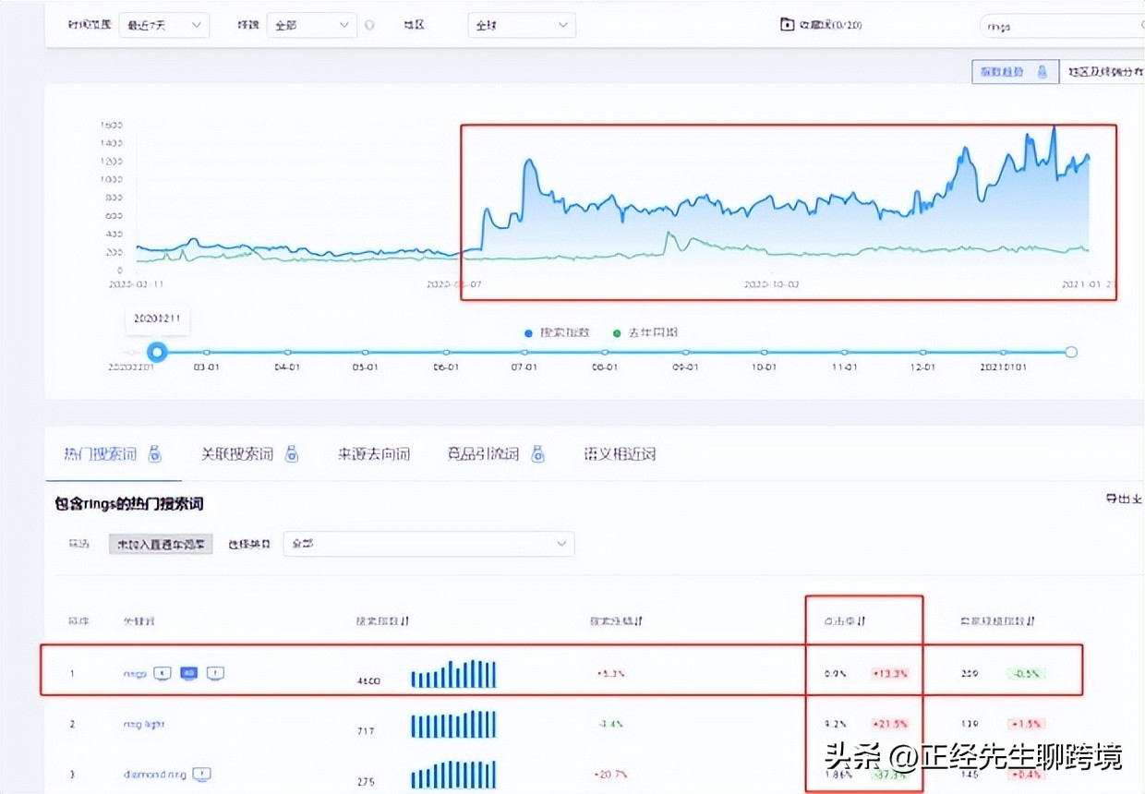
Task: Sort by the 搜索指数 column
Action: [382, 620]
